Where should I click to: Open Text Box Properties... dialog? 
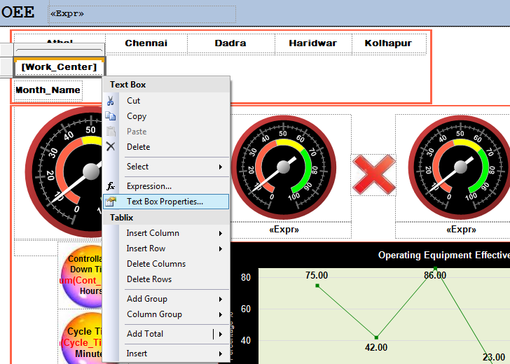(x=166, y=202)
